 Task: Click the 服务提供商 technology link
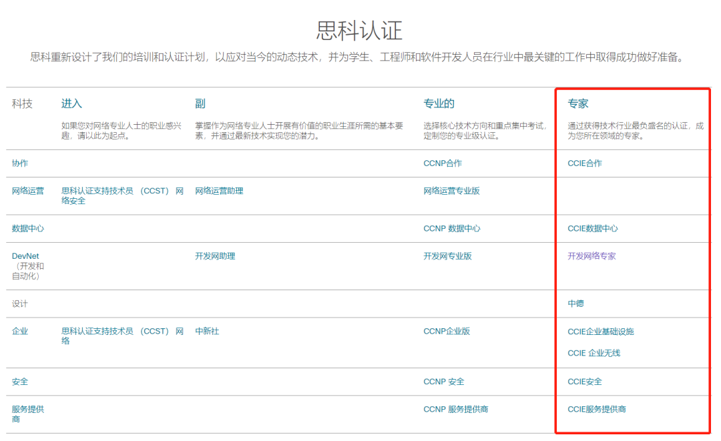click(x=27, y=414)
